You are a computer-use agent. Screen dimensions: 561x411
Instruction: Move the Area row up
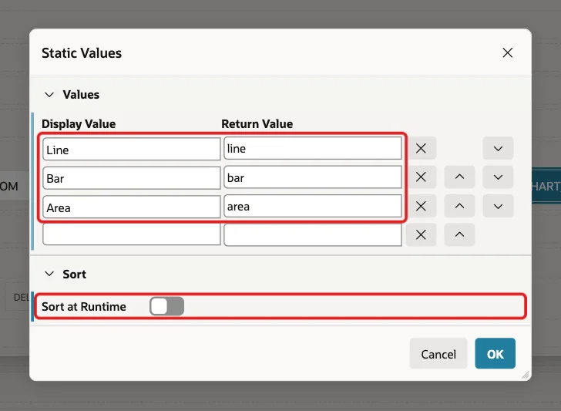click(x=460, y=206)
